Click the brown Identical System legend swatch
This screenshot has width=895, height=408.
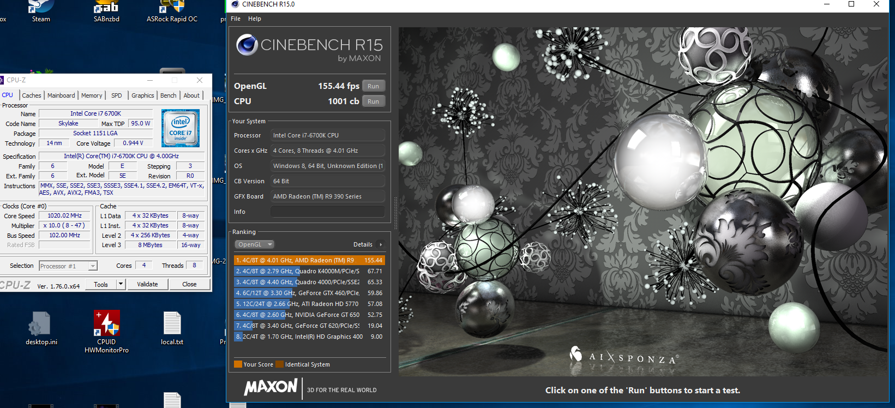tap(279, 364)
